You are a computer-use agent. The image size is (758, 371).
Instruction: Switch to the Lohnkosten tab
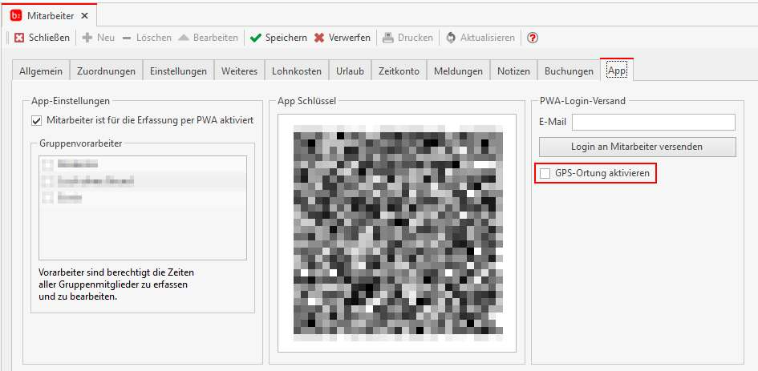tap(297, 71)
